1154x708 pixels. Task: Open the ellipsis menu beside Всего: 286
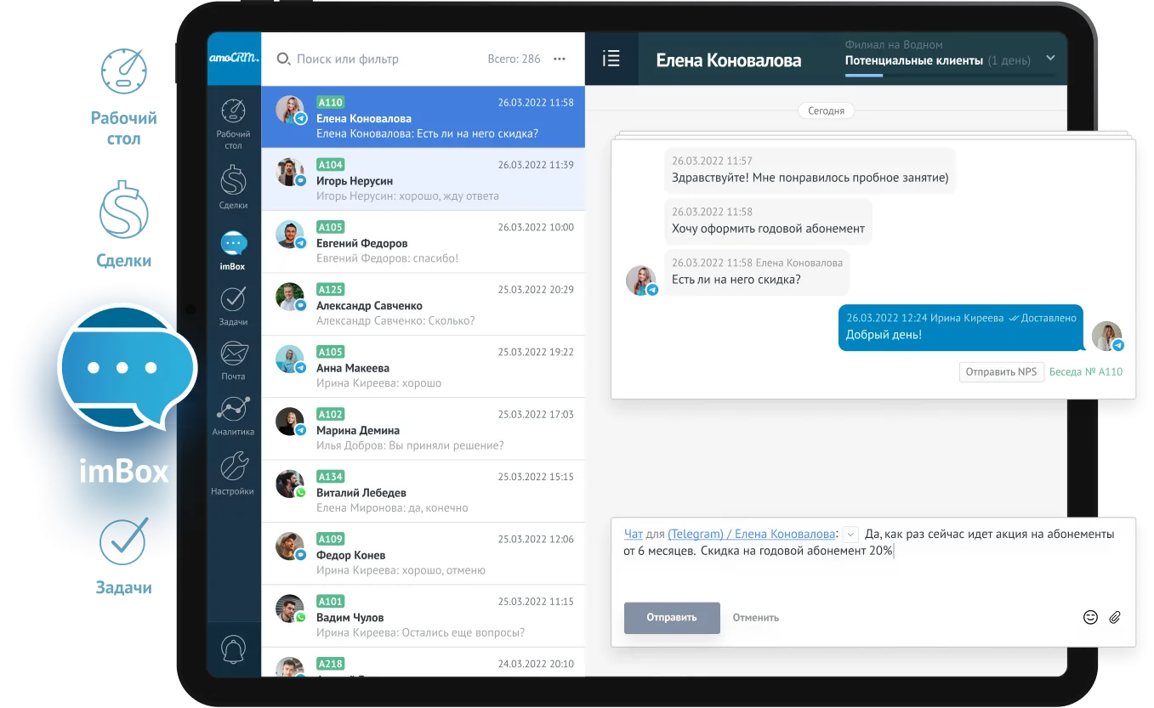pyautogui.click(x=559, y=59)
